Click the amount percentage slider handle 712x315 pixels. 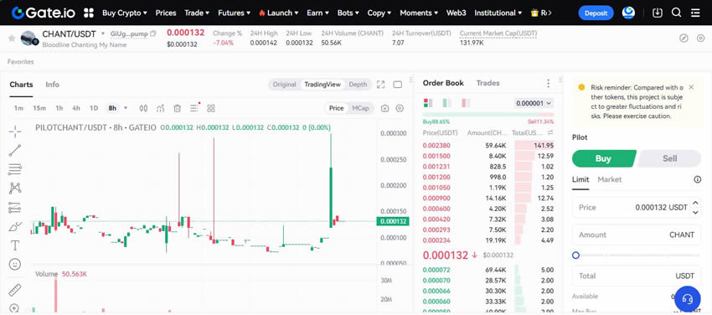pyautogui.click(x=575, y=256)
